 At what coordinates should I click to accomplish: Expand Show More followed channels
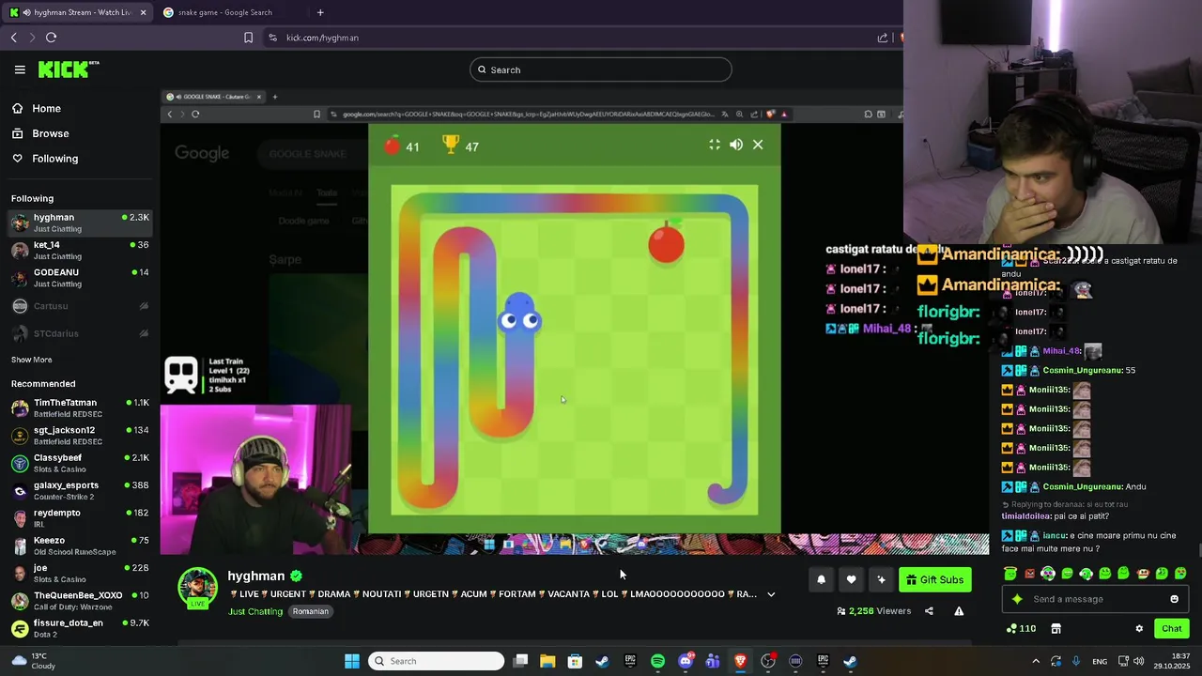tap(32, 360)
